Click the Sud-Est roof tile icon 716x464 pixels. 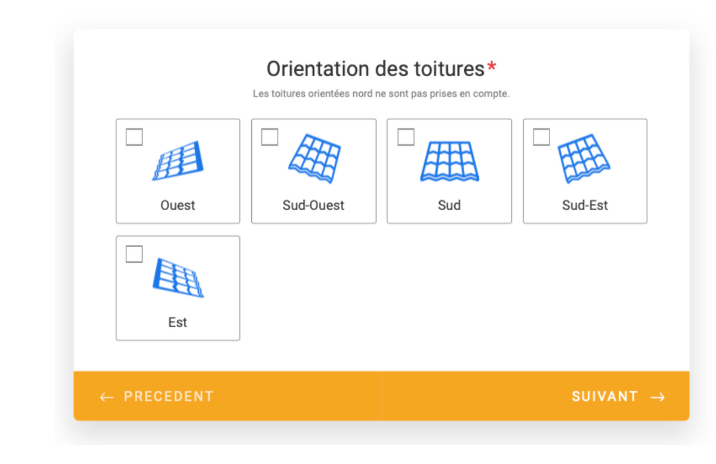click(x=584, y=159)
